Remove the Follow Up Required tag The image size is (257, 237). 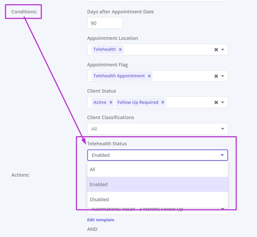pos(163,102)
